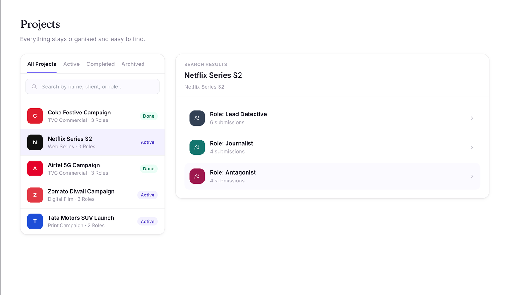The height and width of the screenshot is (295, 509).
Task: Click '6 submissions' under Lead Detective
Action: (227, 122)
